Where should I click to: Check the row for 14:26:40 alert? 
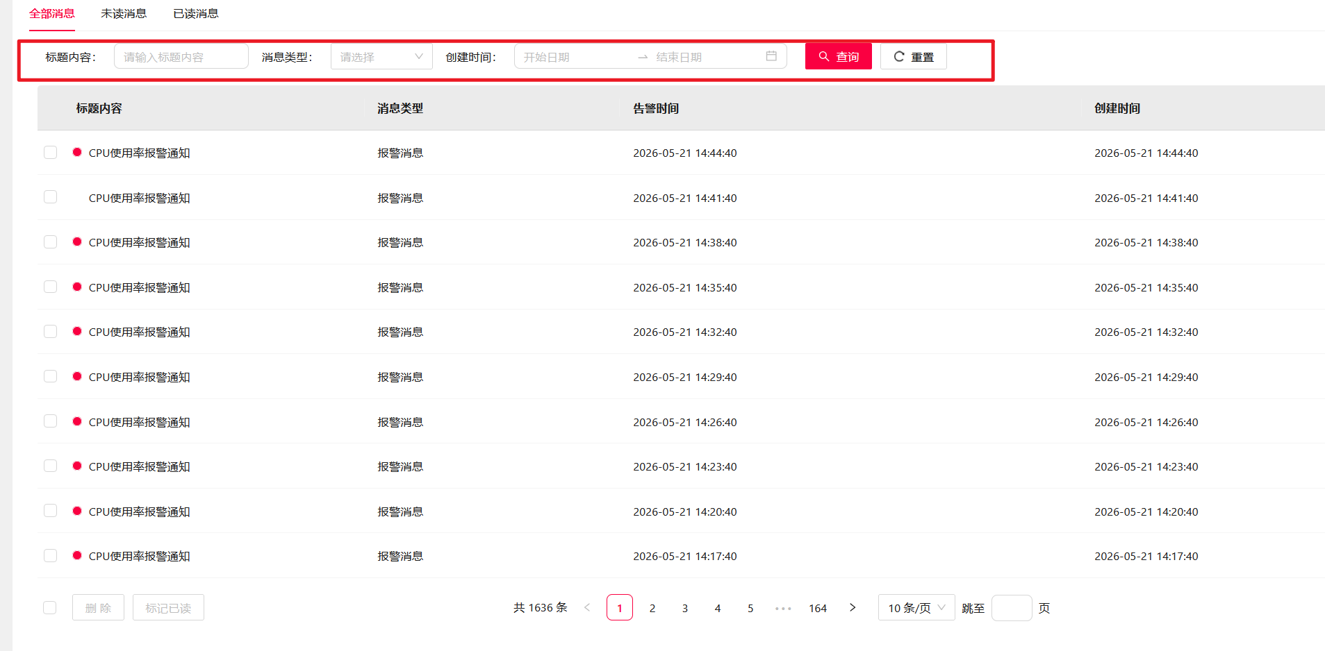(50, 421)
